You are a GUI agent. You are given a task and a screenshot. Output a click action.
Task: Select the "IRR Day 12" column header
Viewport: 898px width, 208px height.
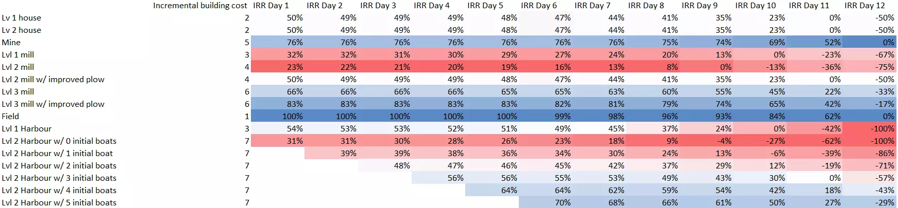tap(865, 6)
